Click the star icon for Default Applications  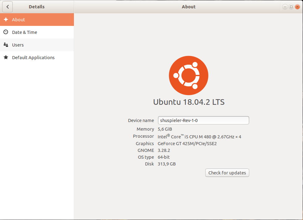click(6, 58)
